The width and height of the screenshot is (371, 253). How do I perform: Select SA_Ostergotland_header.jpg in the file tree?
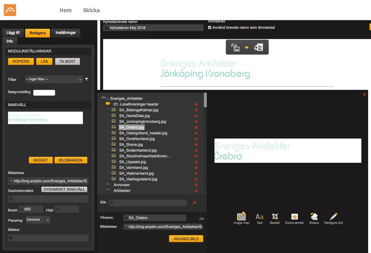click(143, 133)
